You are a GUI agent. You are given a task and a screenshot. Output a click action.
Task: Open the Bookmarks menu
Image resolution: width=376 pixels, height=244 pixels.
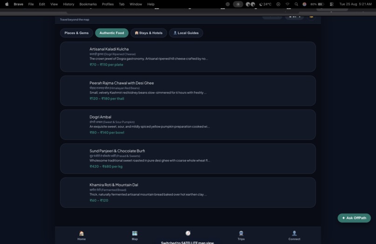pos(88,4)
